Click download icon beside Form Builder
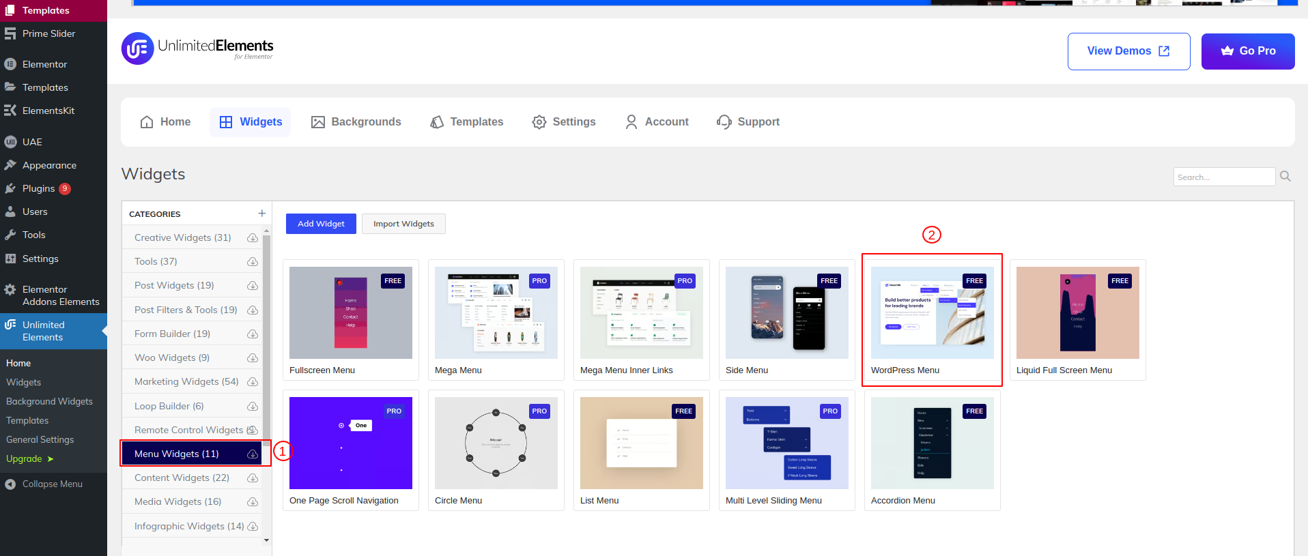The width and height of the screenshot is (1308, 556). point(253,334)
